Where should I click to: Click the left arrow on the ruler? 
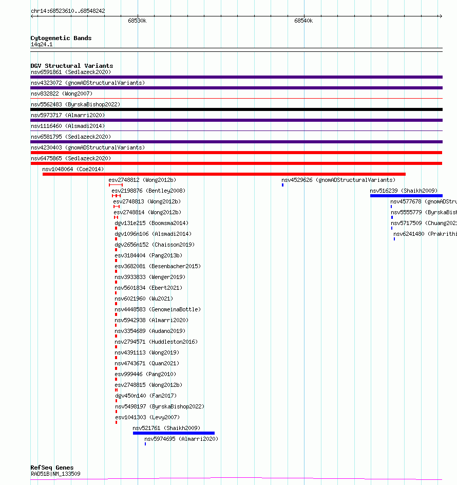pos(32,16)
